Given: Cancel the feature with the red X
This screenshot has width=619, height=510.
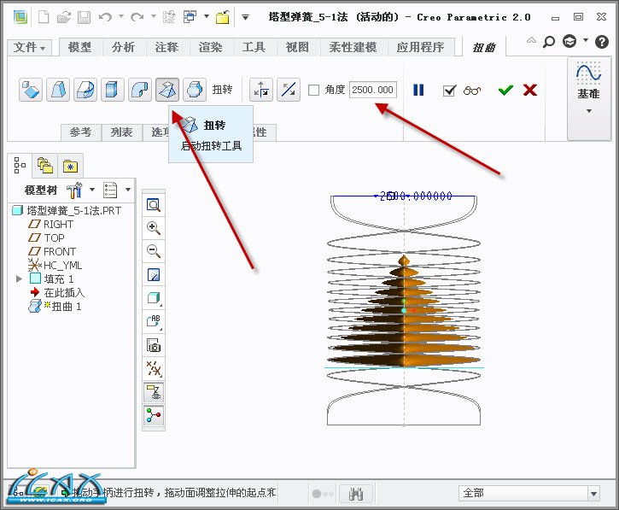Looking at the screenshot, I should click(x=530, y=90).
